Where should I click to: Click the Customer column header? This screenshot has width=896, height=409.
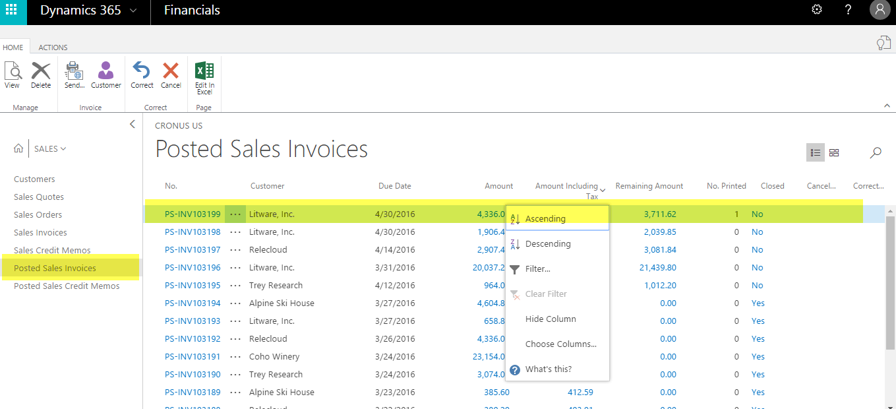267,186
